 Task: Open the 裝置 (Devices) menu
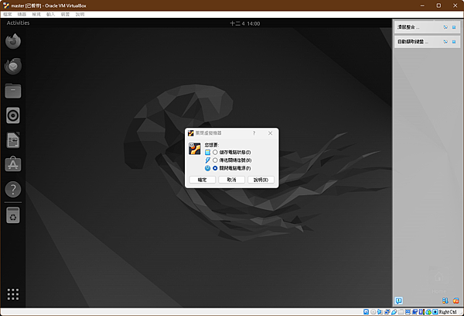65,14
